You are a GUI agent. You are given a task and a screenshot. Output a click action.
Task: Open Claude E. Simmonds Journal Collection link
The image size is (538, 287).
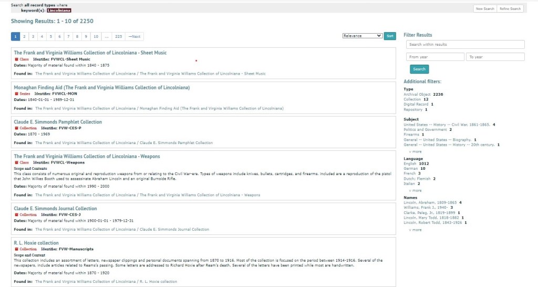[x=55, y=209]
